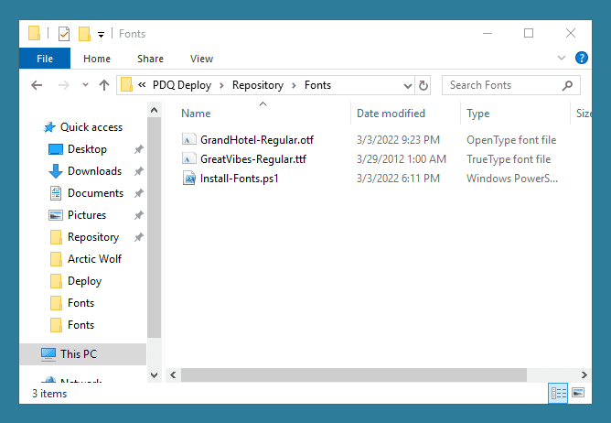Click the New folder icon in the title bar
The image size is (611, 423).
84,34
